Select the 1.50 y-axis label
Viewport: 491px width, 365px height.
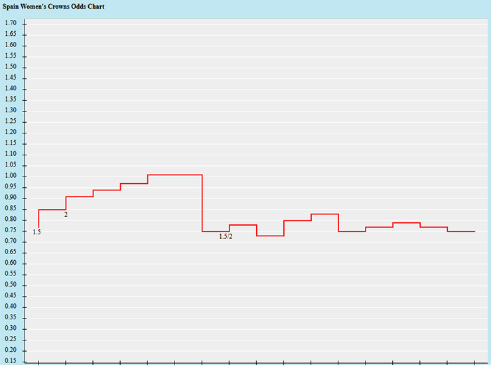tap(11, 67)
